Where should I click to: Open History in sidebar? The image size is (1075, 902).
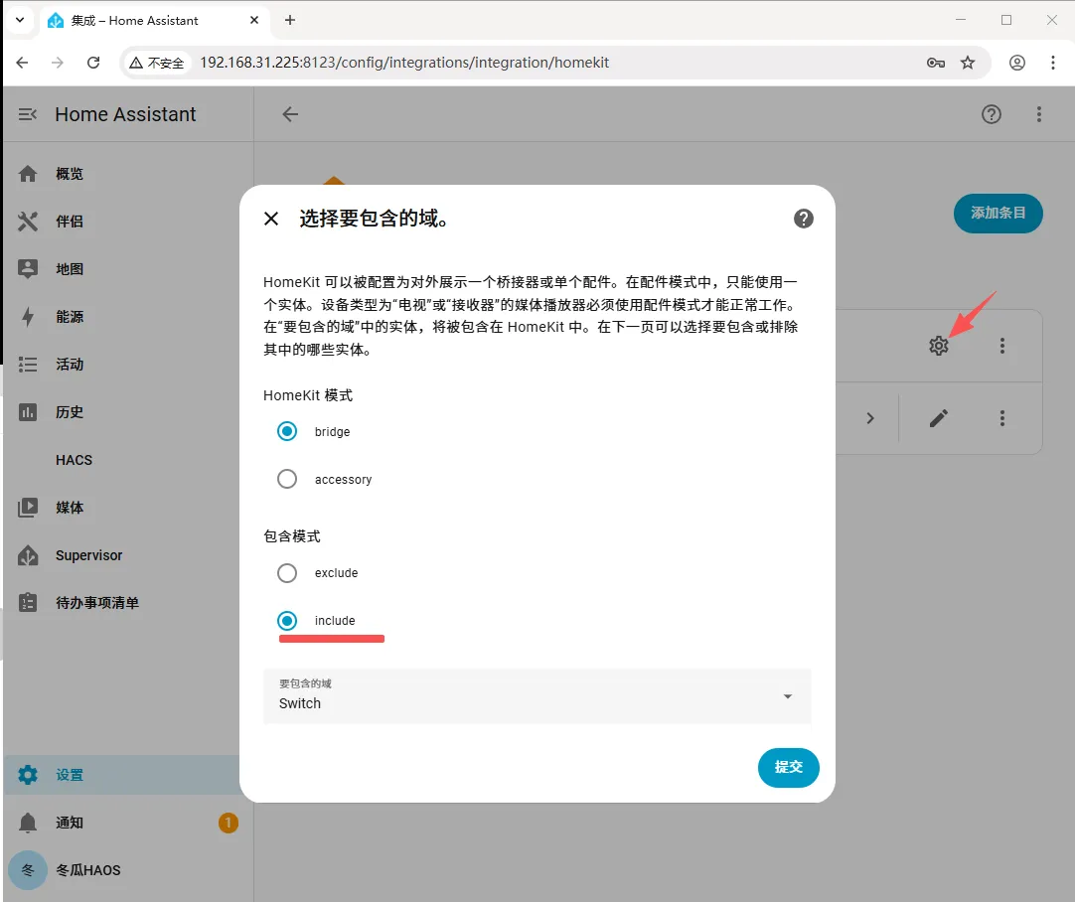point(127,412)
